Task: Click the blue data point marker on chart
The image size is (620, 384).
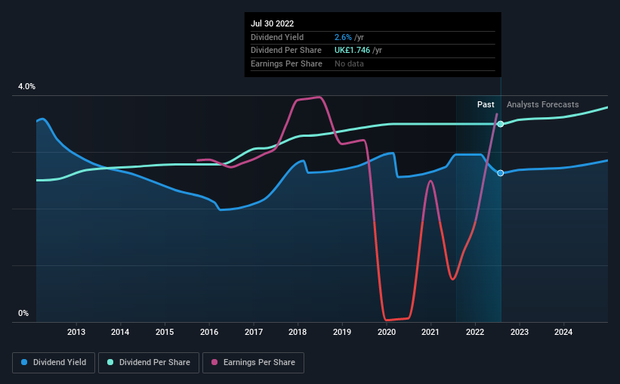Action: point(501,173)
